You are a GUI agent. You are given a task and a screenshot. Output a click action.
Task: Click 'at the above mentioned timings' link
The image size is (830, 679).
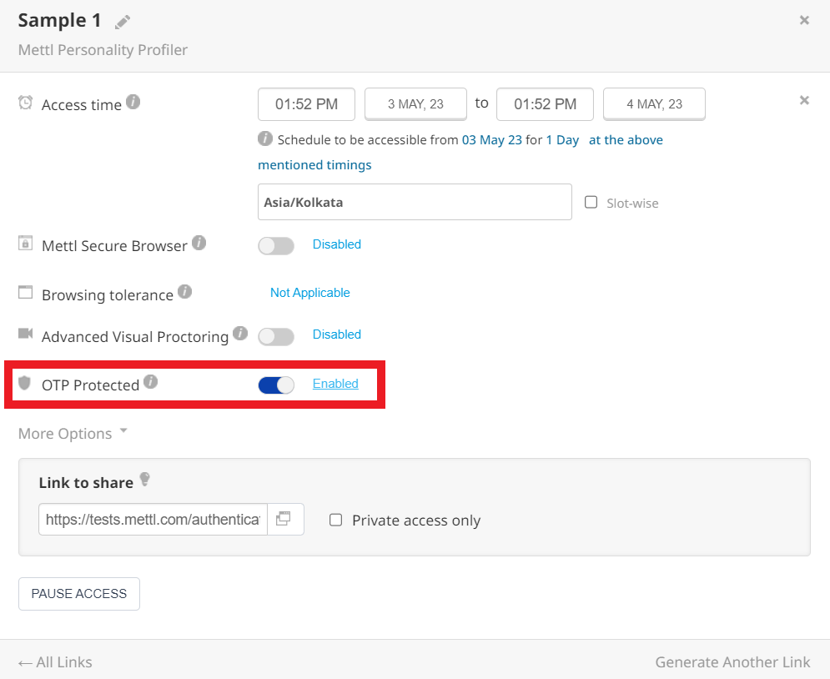pos(460,153)
